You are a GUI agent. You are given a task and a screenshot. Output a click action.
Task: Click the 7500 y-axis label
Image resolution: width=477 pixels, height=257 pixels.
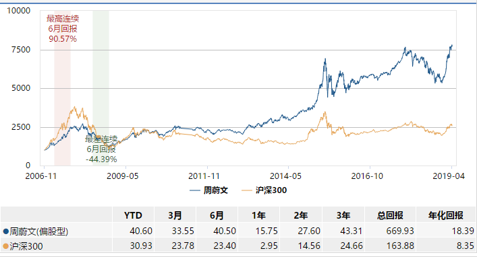coord(21,50)
